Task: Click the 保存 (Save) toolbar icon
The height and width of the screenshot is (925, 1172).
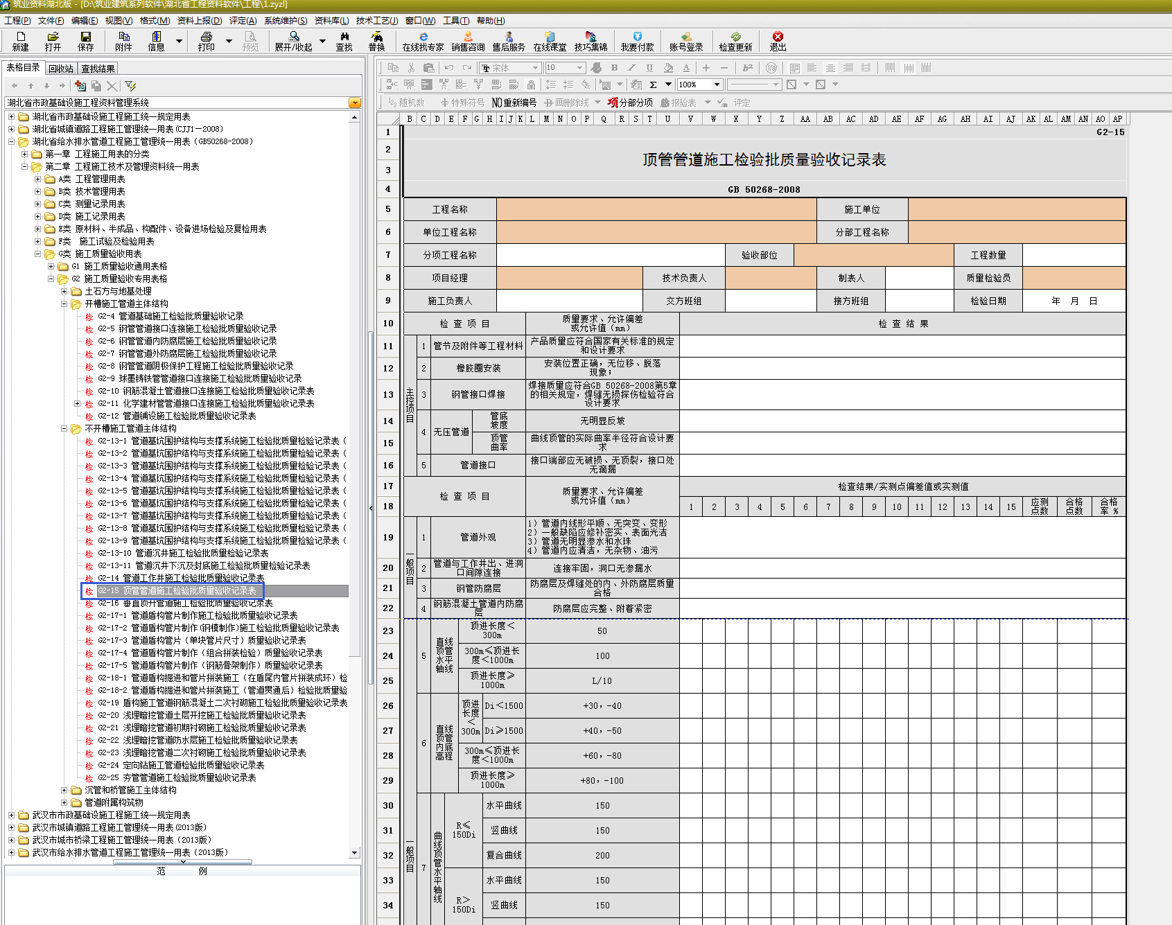Action: (x=85, y=41)
